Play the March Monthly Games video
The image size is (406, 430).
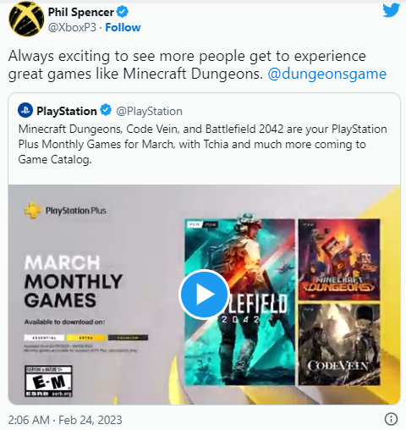(204, 295)
